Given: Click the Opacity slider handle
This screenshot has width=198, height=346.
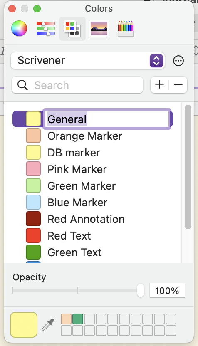Looking at the screenshot, I should (140, 290).
